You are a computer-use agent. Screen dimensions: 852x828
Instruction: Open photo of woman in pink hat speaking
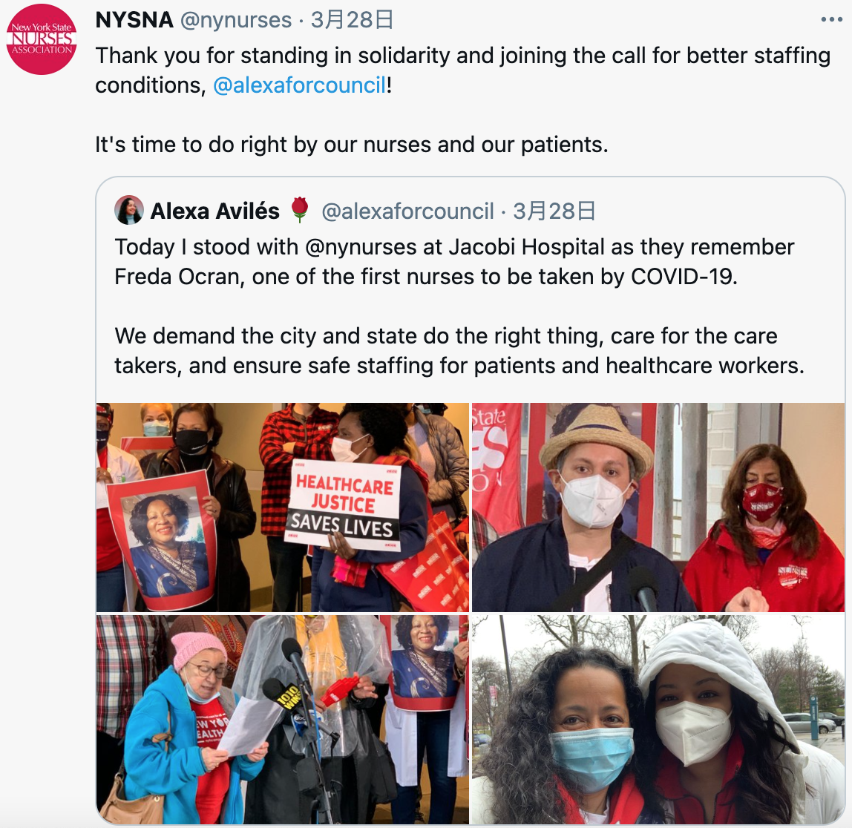283,720
